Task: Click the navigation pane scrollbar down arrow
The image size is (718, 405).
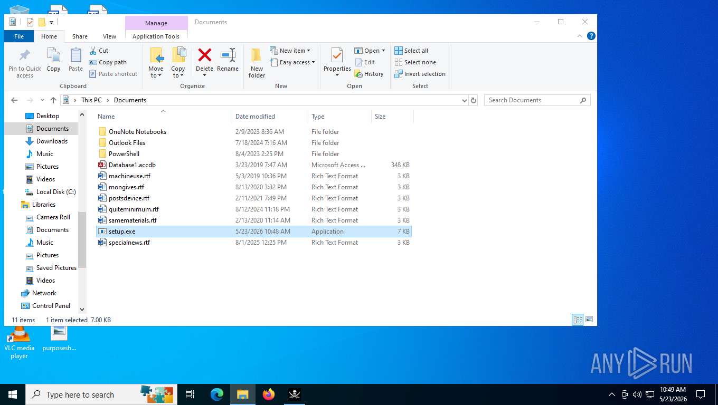Action: (x=82, y=309)
